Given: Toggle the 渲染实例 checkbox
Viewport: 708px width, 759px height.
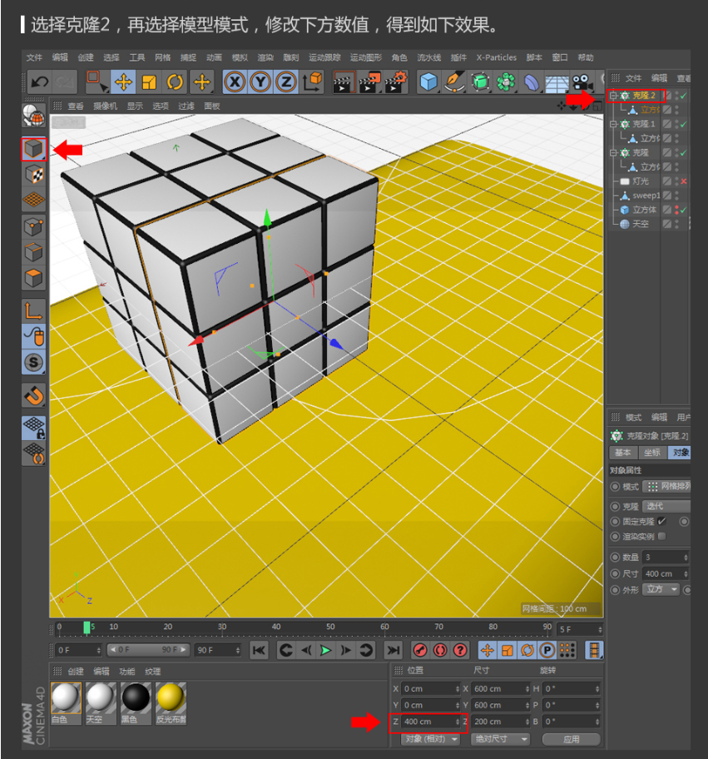Looking at the screenshot, I should tap(662, 536).
